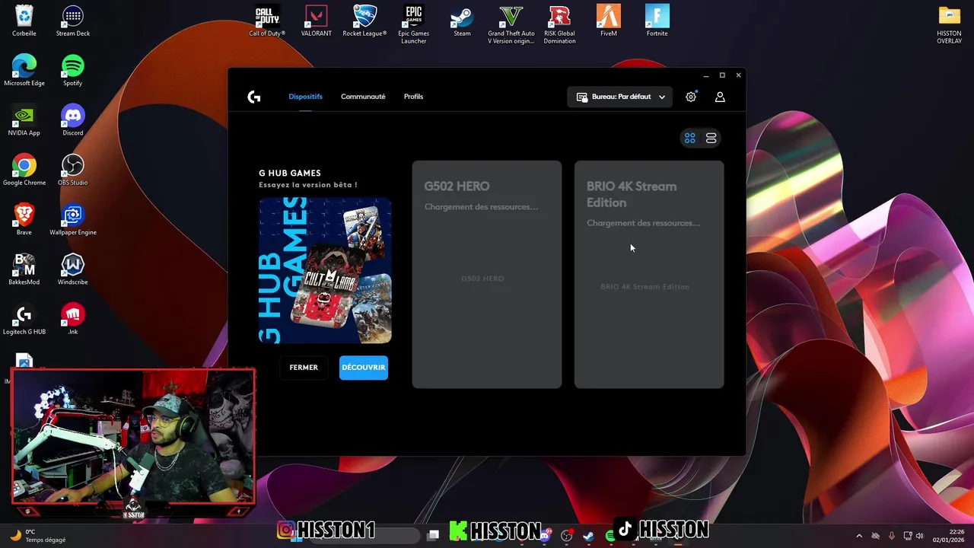Click the G HUB GAMES heading

click(x=290, y=173)
